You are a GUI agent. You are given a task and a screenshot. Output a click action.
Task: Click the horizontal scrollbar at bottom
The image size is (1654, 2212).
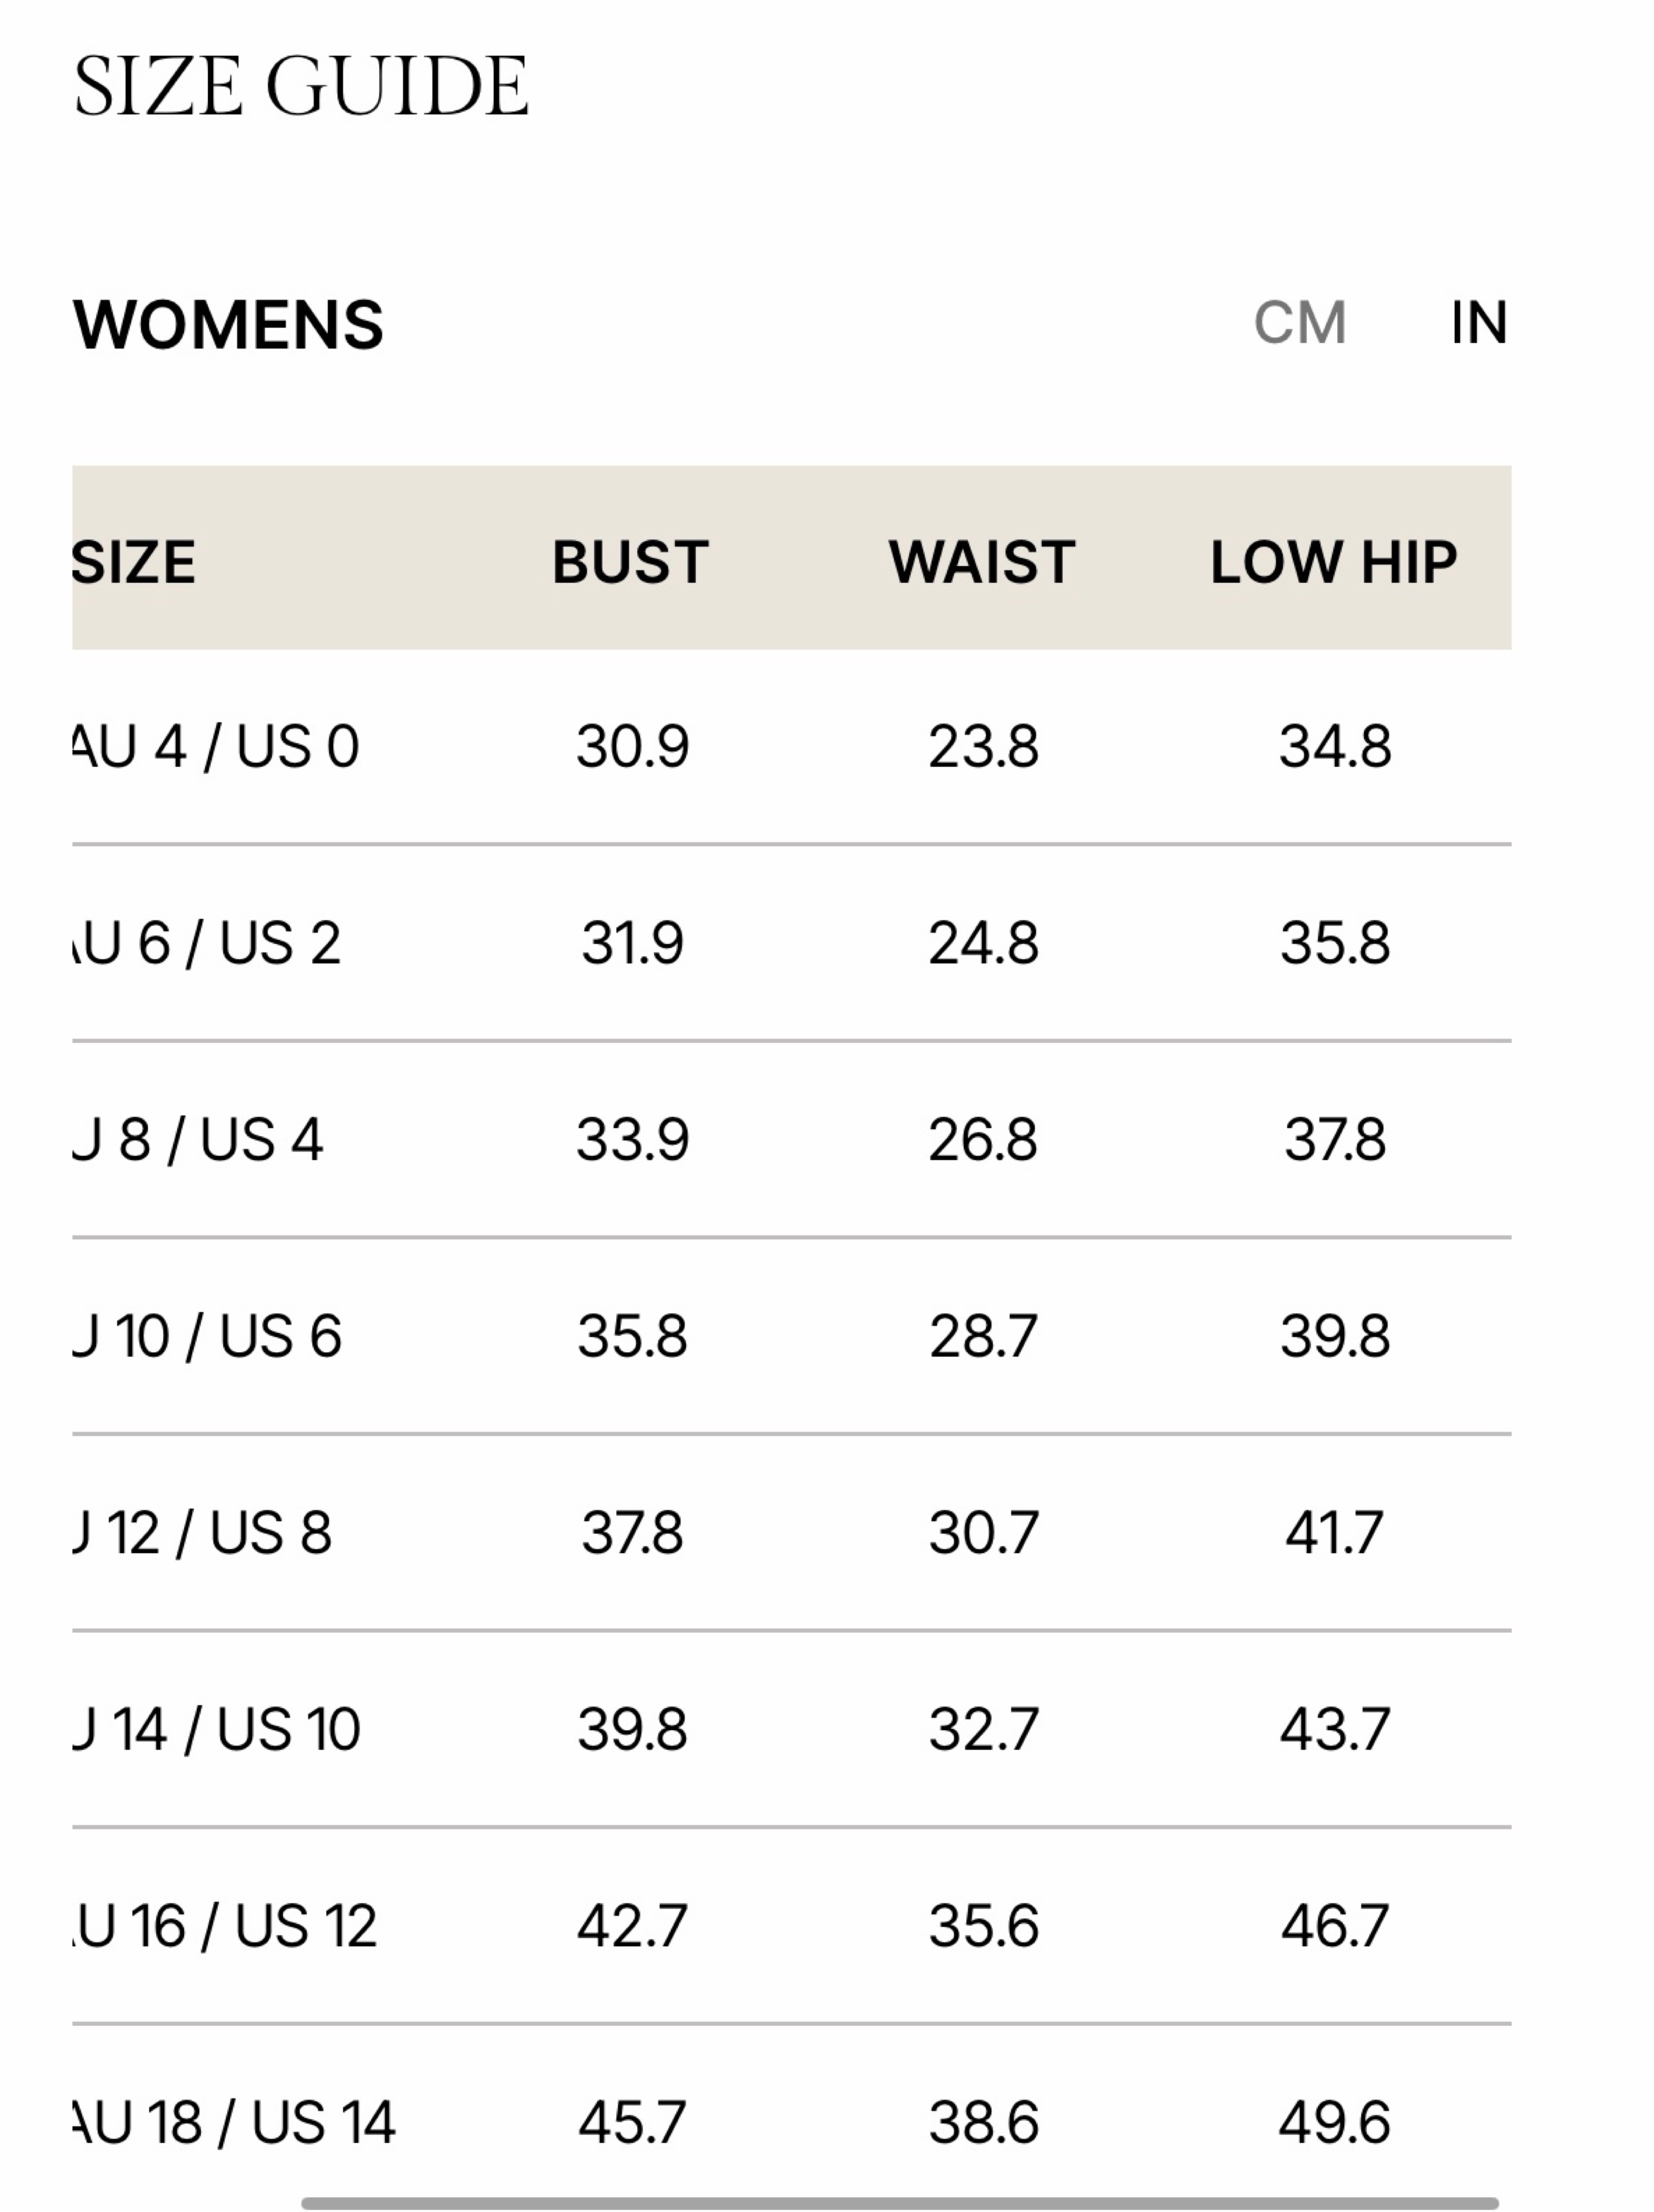coord(899,2203)
